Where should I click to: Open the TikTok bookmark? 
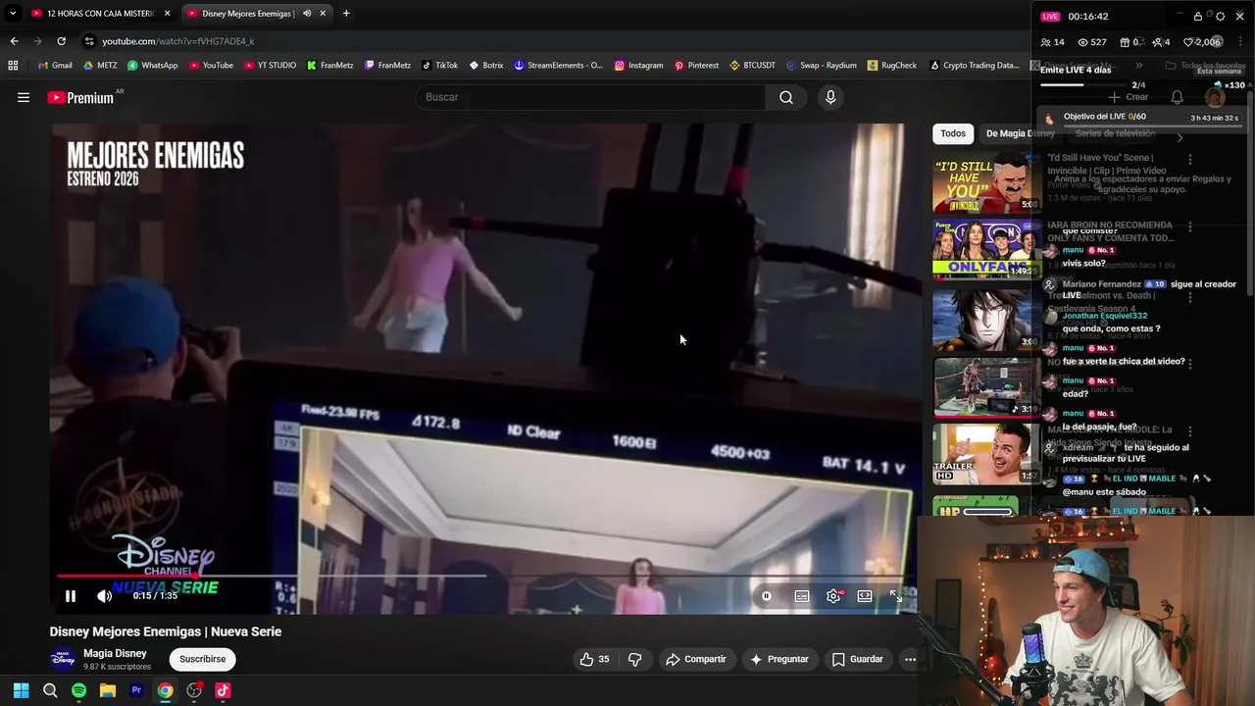pos(440,66)
